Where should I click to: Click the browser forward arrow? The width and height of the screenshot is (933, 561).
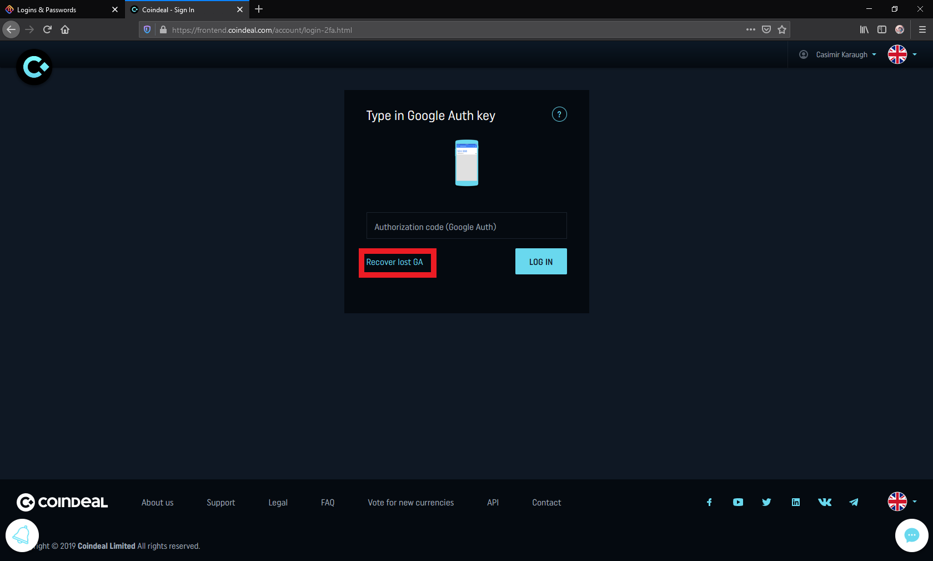click(29, 29)
